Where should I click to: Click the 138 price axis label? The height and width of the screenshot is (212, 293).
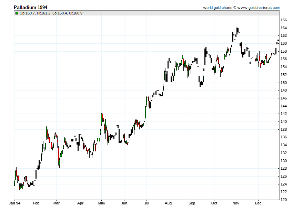[x=284, y=129]
